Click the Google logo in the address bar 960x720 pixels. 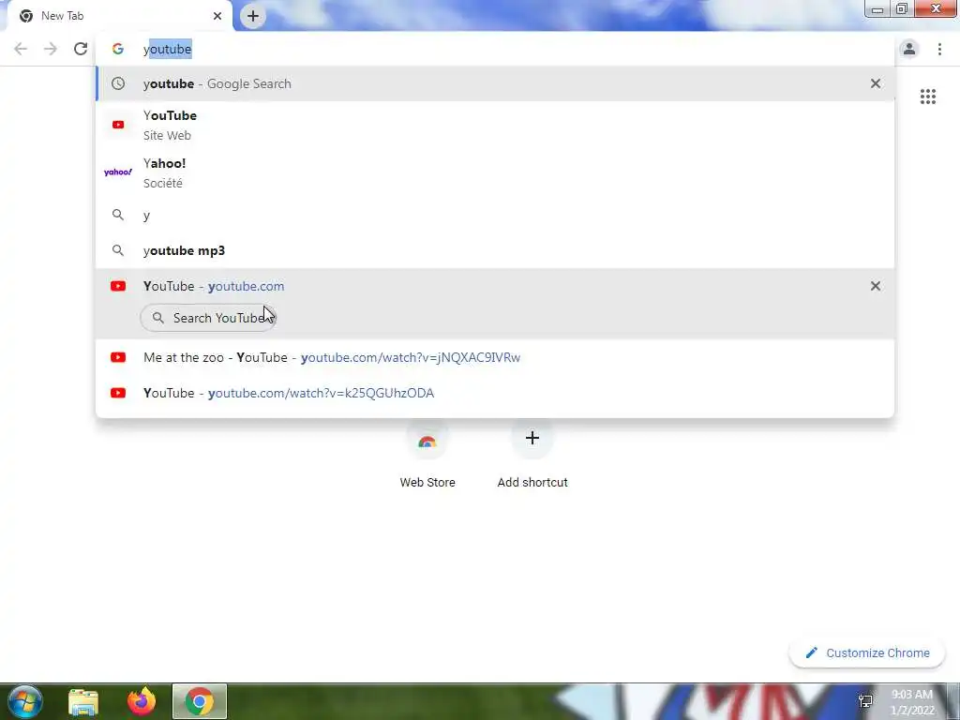(x=117, y=49)
